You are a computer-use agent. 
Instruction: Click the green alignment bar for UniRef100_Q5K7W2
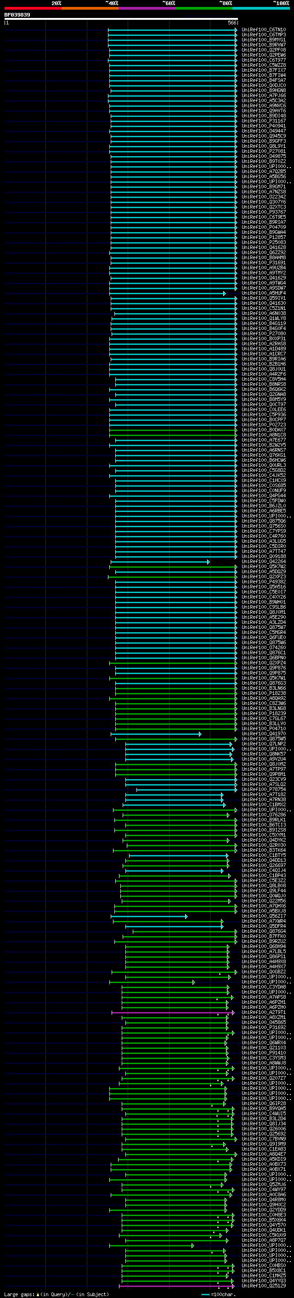pos(173,566)
